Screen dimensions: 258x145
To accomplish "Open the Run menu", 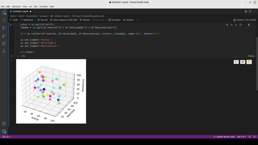I will (35, 6).
